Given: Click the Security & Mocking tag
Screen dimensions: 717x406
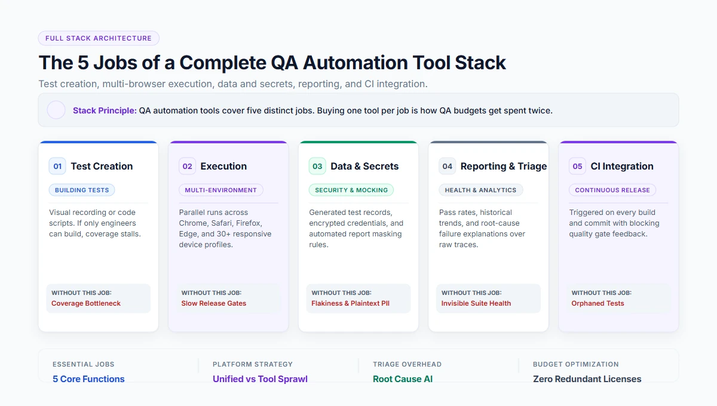Looking at the screenshot, I should 351,190.
